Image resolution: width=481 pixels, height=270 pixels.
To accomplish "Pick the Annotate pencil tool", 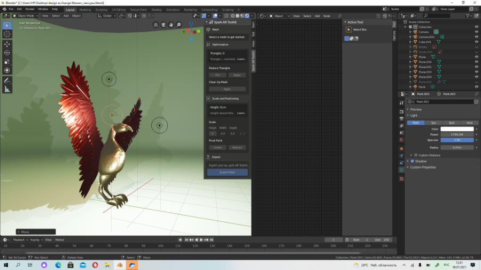I will [x=7, y=81].
